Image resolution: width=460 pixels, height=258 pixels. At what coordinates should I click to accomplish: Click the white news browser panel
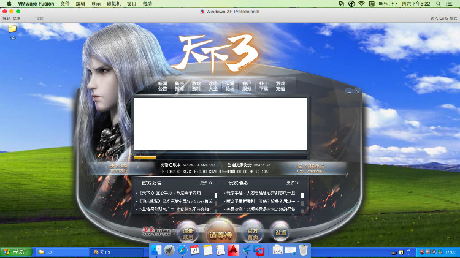(220, 124)
